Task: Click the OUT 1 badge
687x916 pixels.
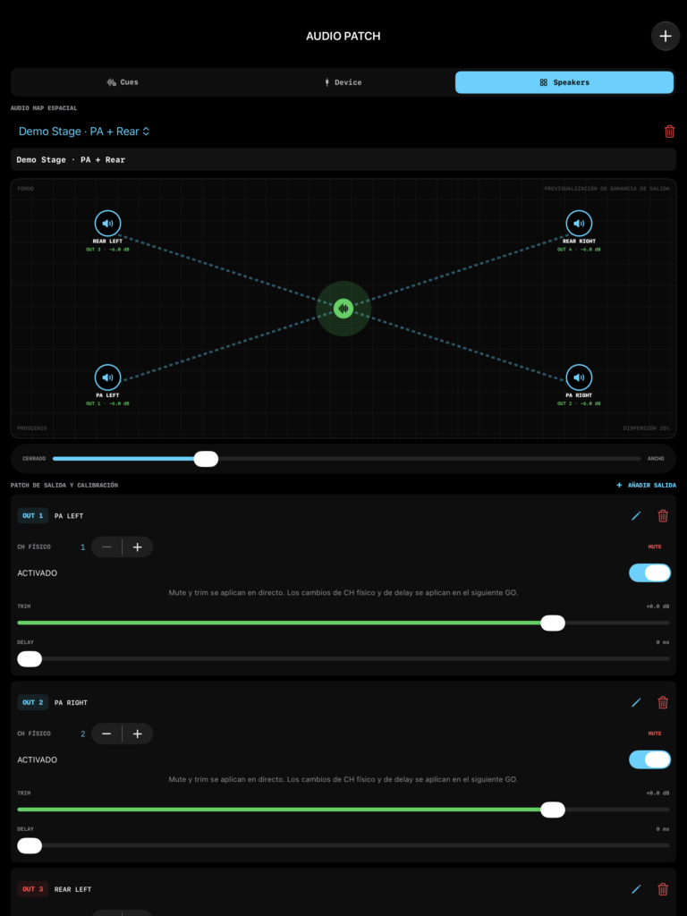Action: click(x=33, y=516)
